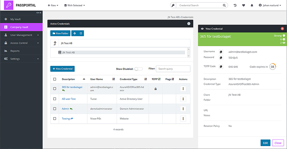287x149 pixels.
Task: Expand Settings menu
Action: click(21, 59)
